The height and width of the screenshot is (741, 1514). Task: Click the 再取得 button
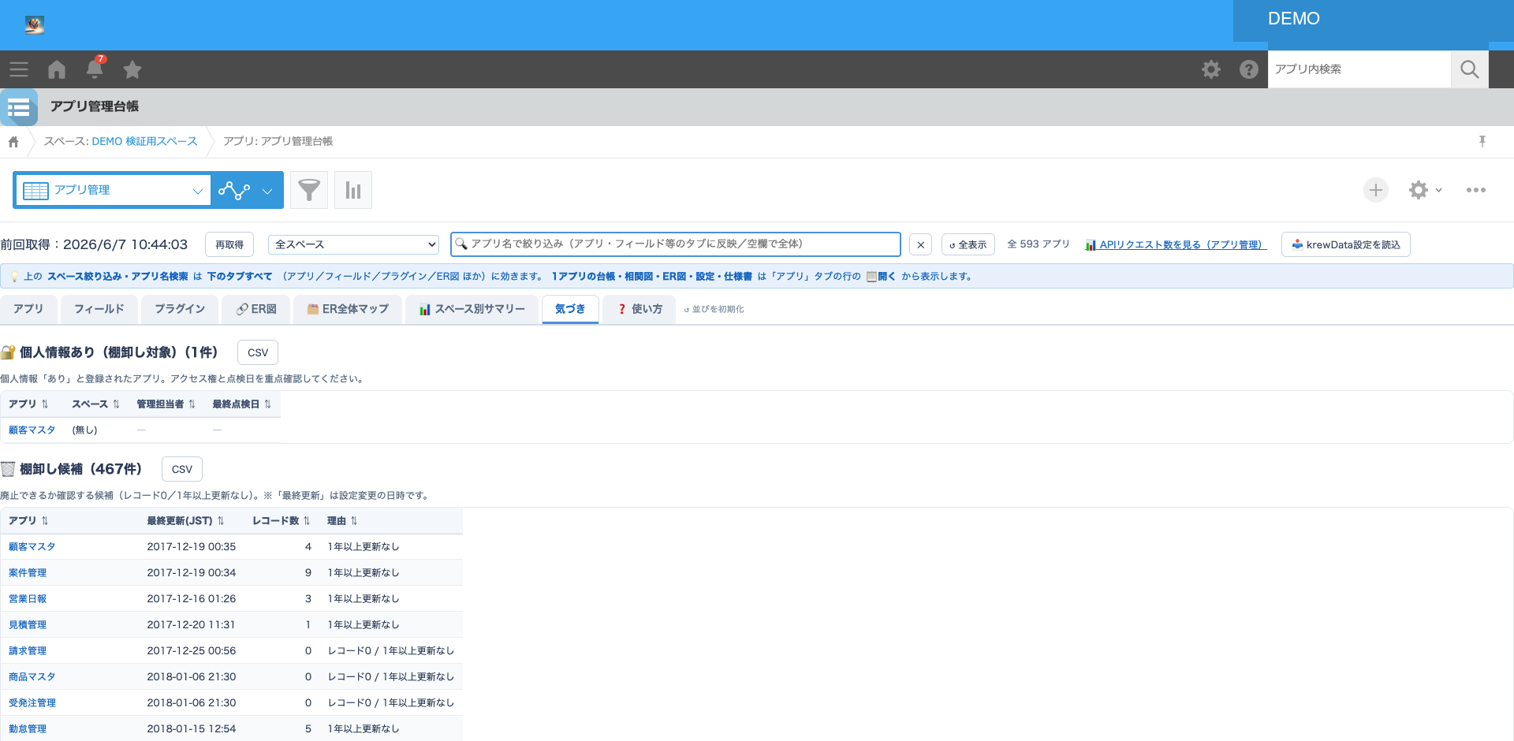pos(229,244)
